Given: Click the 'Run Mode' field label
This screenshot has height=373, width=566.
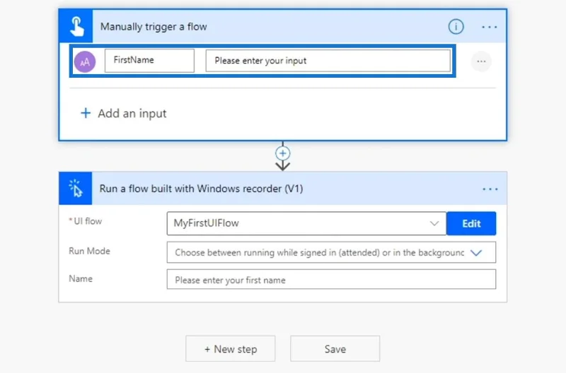Looking at the screenshot, I should click(x=90, y=251).
